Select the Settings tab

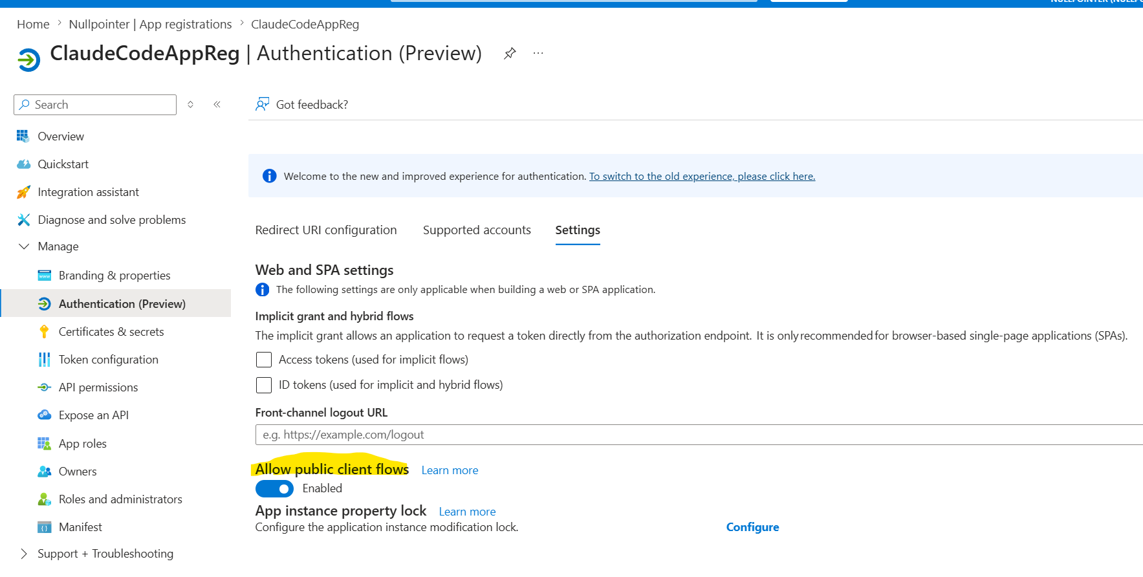578,230
